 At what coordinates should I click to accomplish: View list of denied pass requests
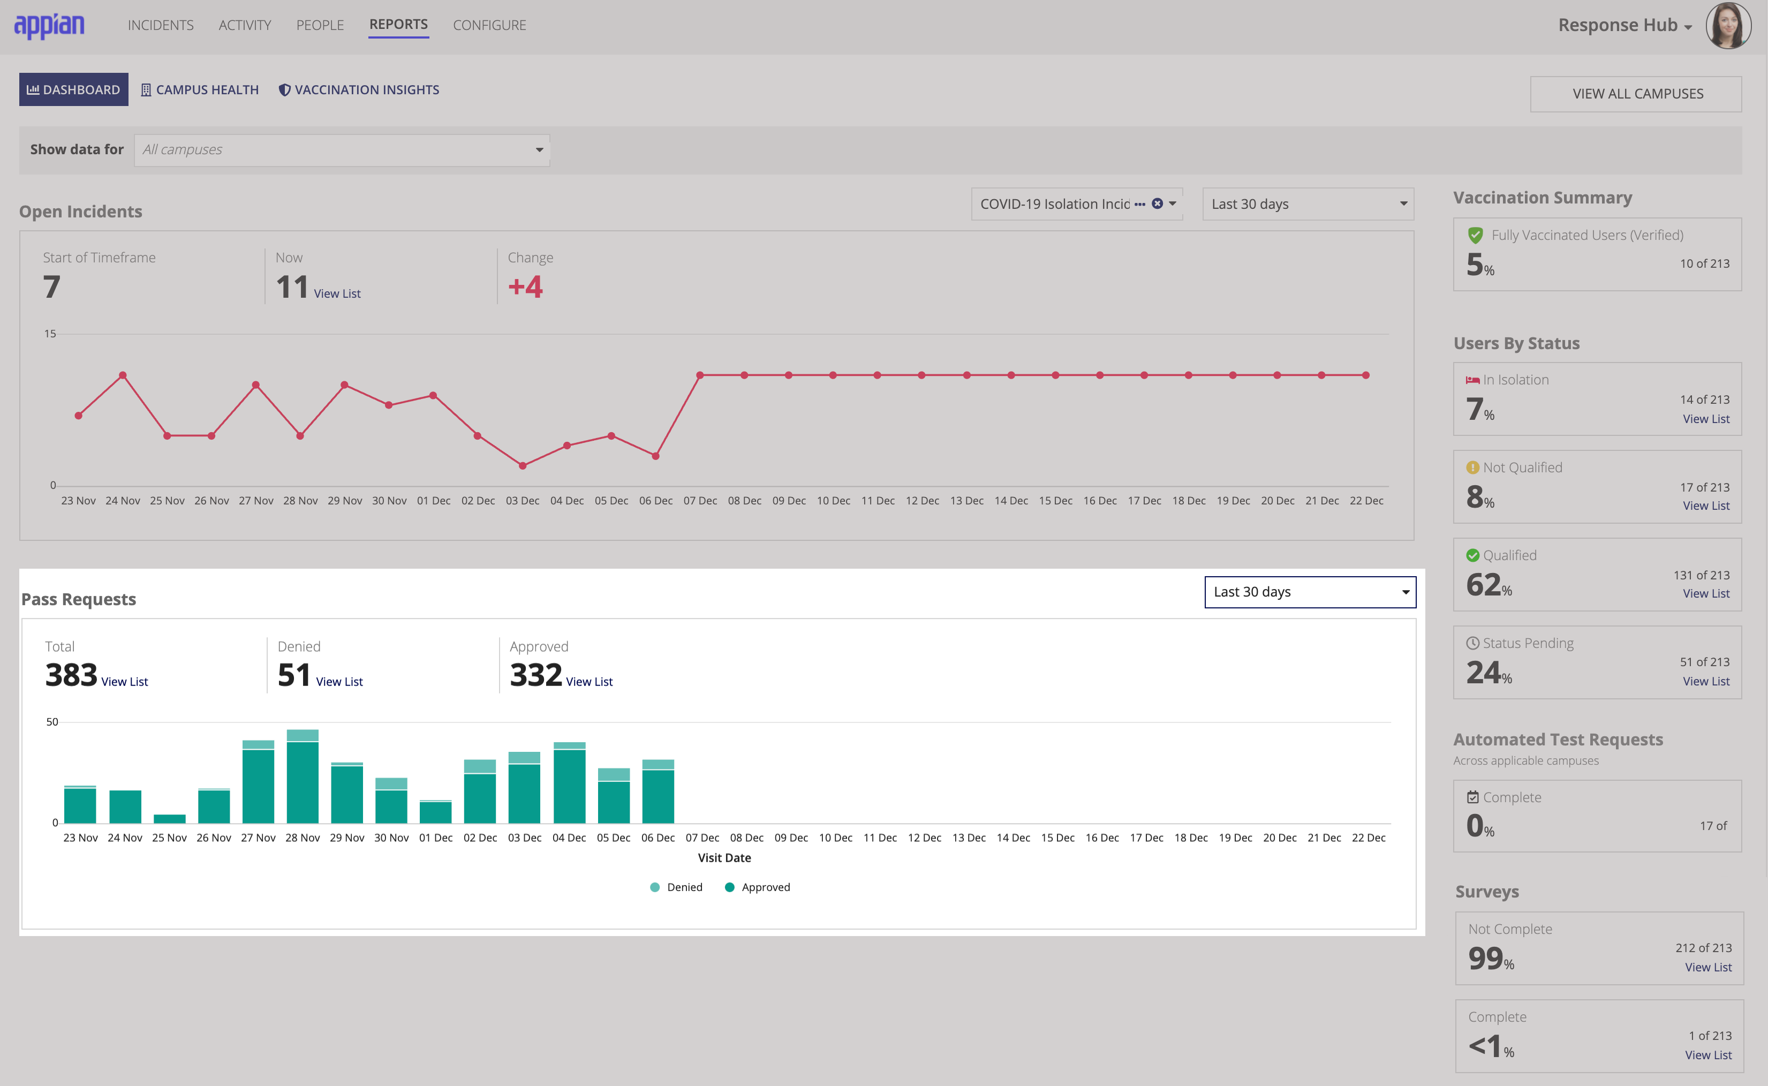(339, 682)
